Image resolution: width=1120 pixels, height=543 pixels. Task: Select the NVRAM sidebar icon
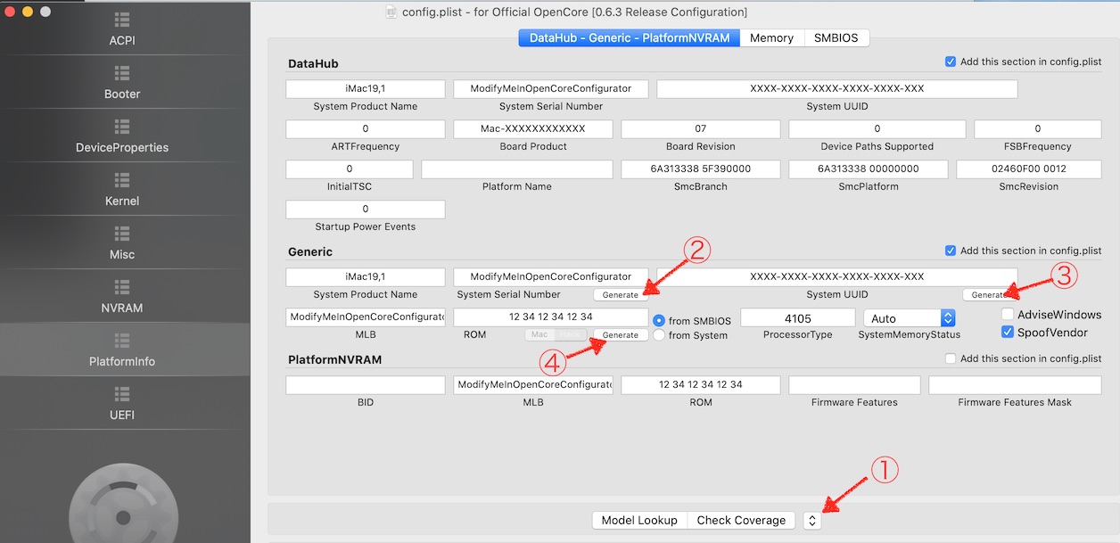122,286
